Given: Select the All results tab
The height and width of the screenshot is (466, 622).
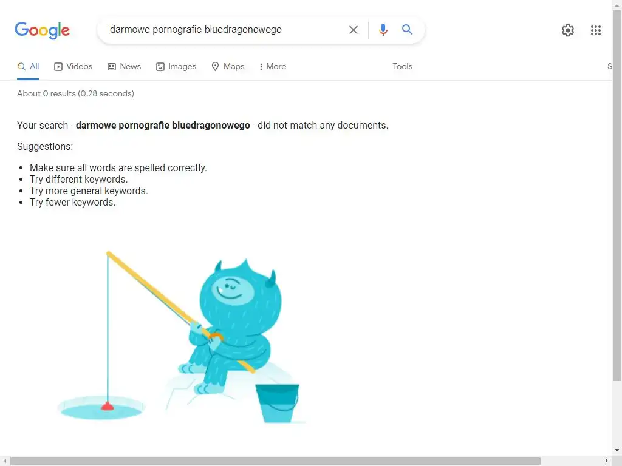Looking at the screenshot, I should 28,67.
